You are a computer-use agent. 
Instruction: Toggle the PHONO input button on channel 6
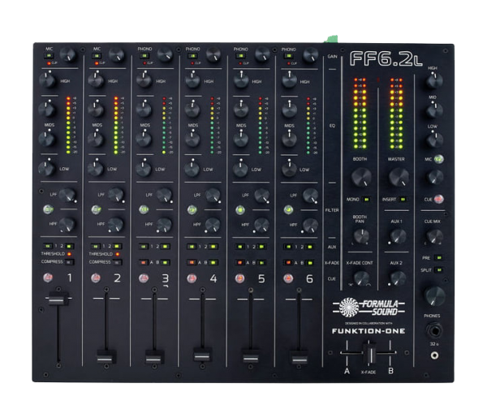click(288, 56)
